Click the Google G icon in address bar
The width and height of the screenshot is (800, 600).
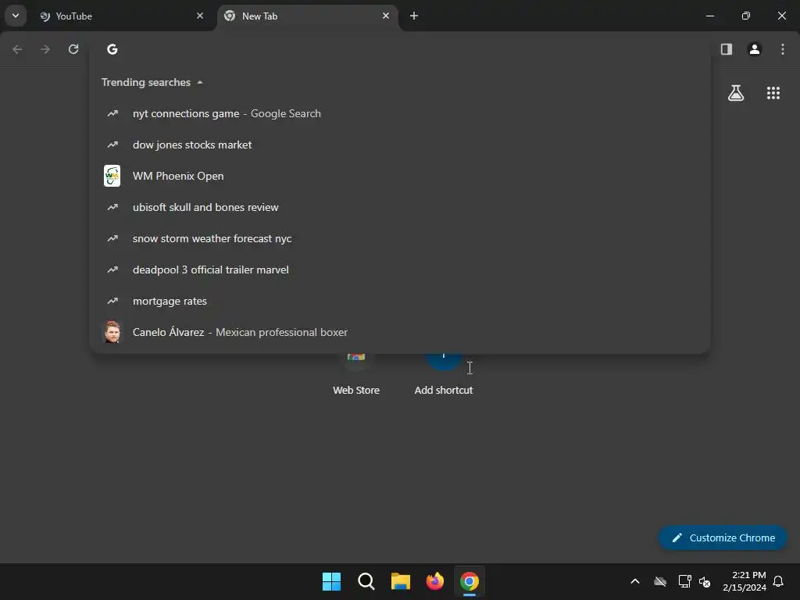coord(112,49)
